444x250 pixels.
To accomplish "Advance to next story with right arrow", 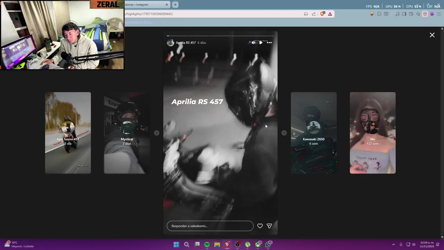I will [x=284, y=133].
